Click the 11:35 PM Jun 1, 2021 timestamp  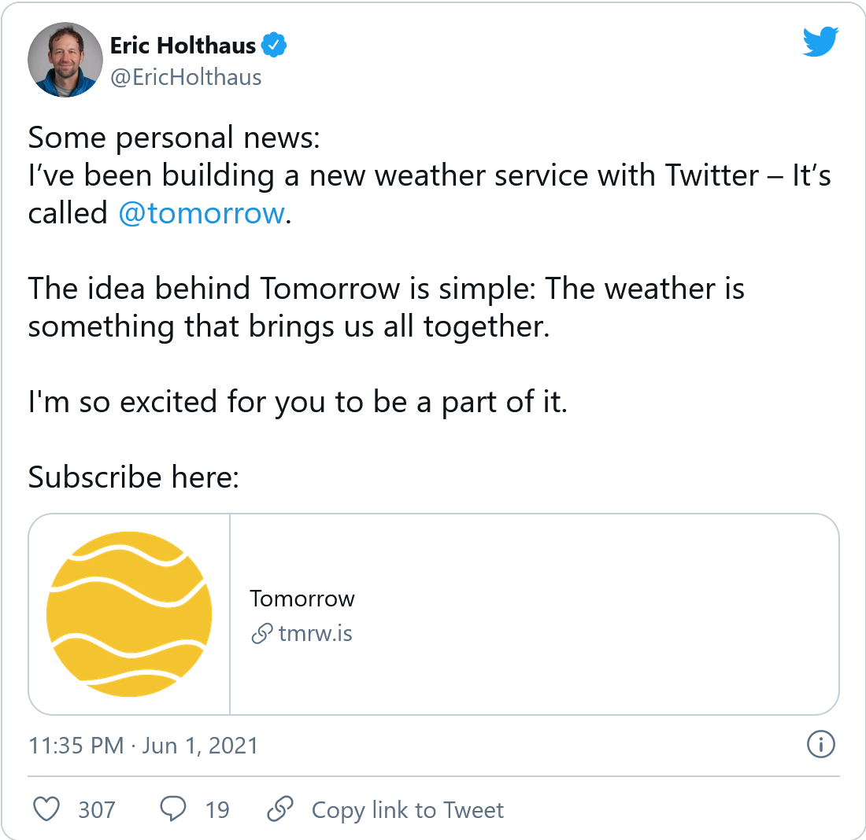tap(143, 745)
